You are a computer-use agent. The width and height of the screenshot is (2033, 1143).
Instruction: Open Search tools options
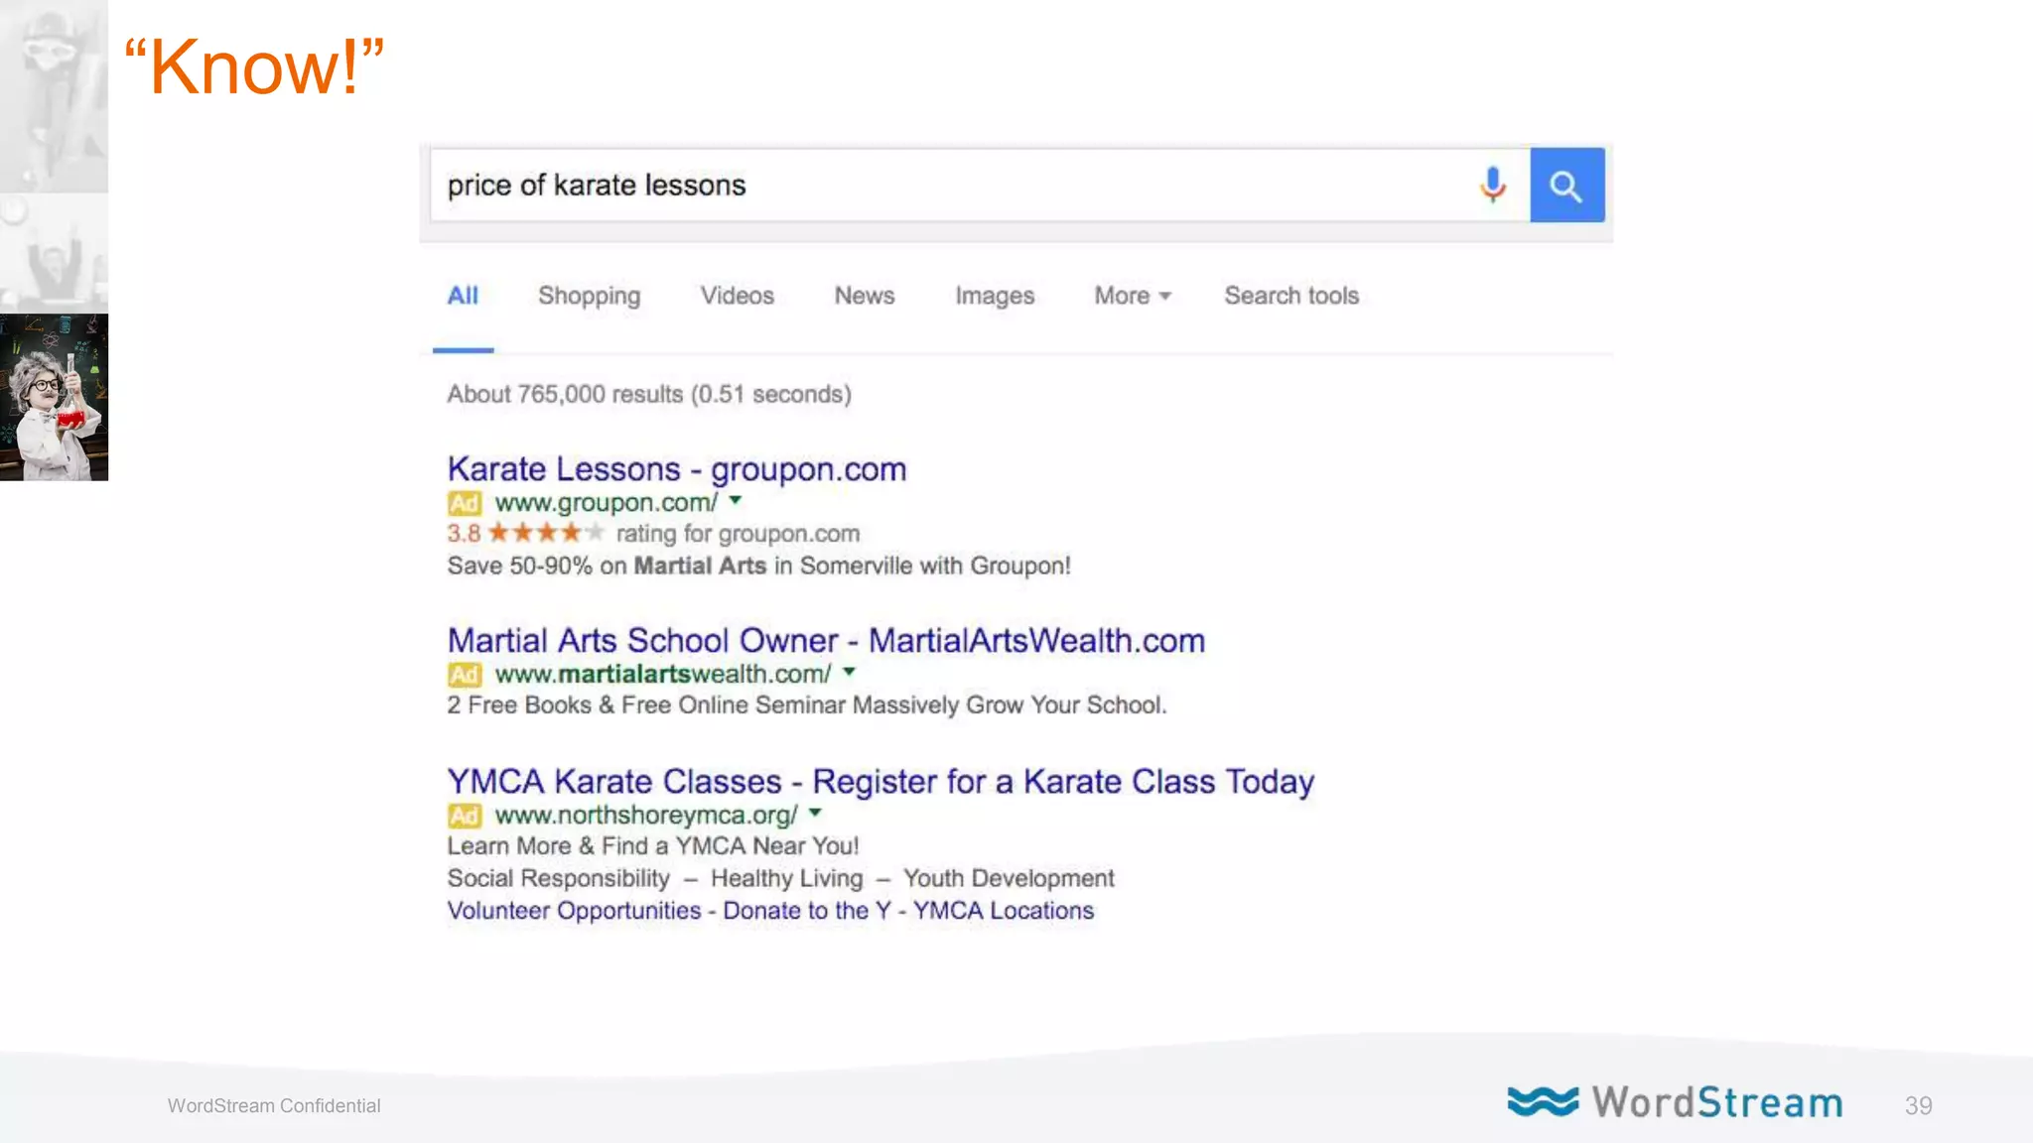(x=1290, y=296)
